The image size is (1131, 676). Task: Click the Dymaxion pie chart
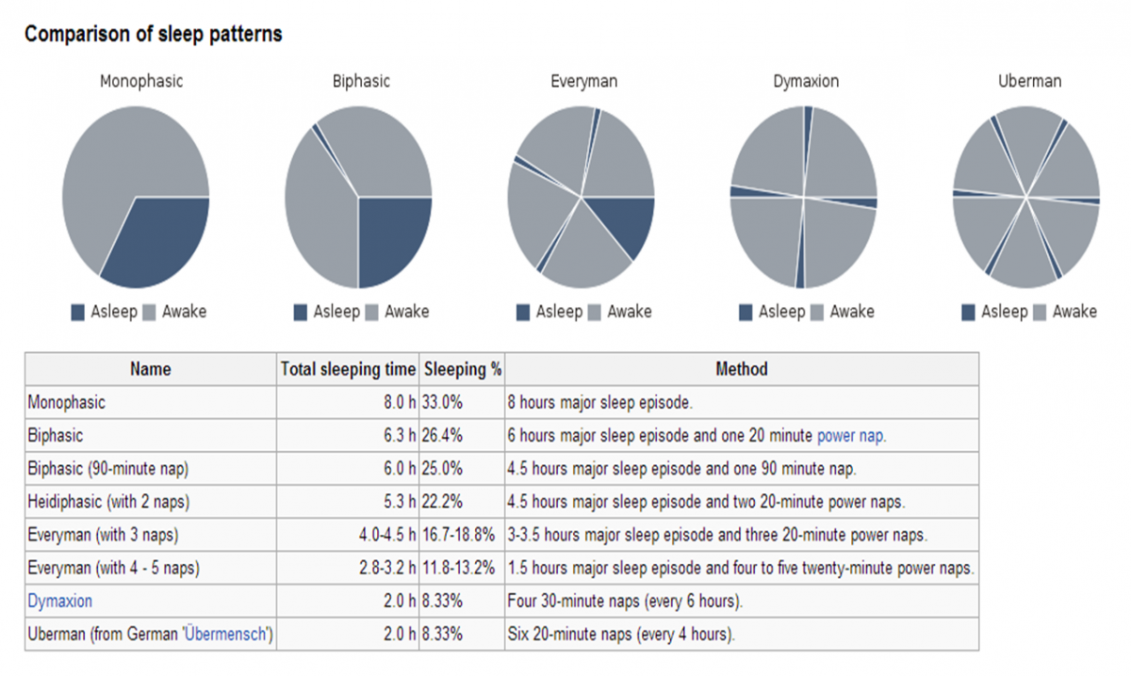803,197
